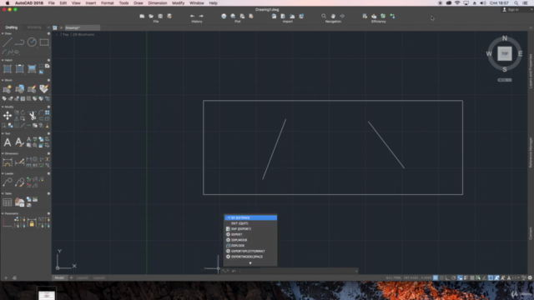Click the Wi-Fi icon in menu bar
This screenshot has width=534, height=300.
(x=457, y=3)
